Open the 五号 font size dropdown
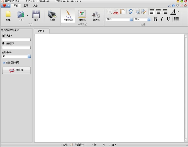Image resolution: width=188 pixels, height=147 pixels. [x=149, y=19]
